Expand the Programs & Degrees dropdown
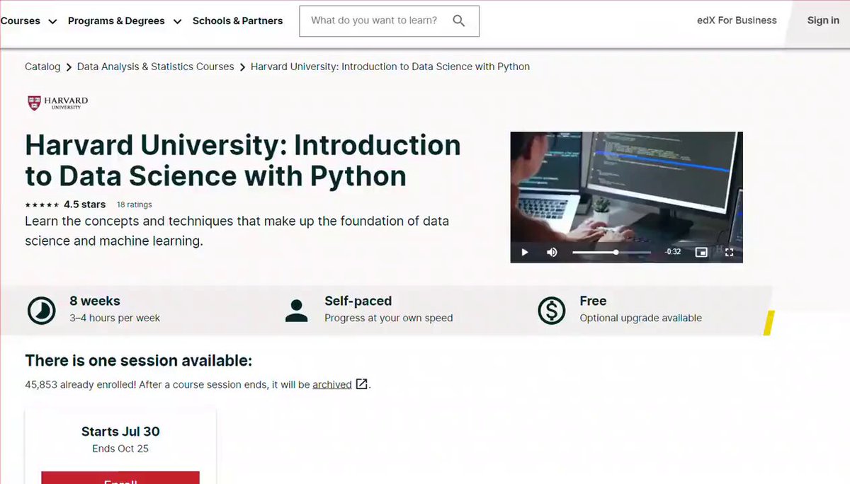 (125, 21)
